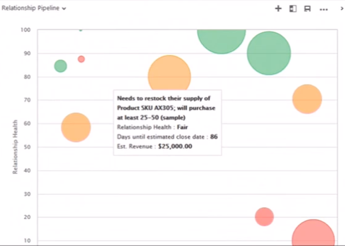345x246 pixels.
Task: Click the chart pane layout icon
Action: pos(293,9)
